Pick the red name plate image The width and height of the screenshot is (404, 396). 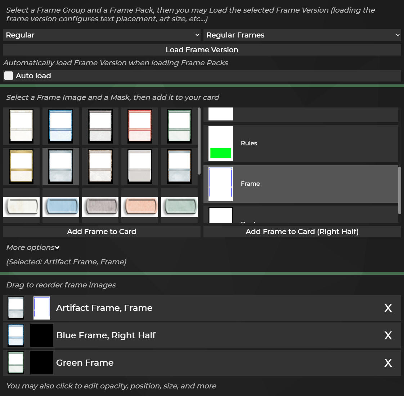pyautogui.click(x=140, y=207)
